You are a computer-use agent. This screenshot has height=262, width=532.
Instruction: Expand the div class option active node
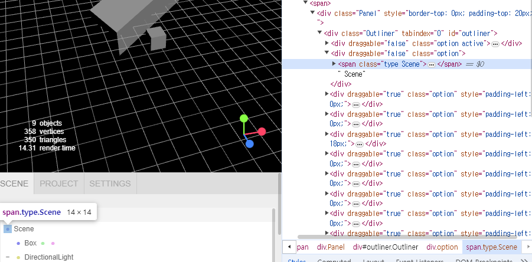point(327,43)
